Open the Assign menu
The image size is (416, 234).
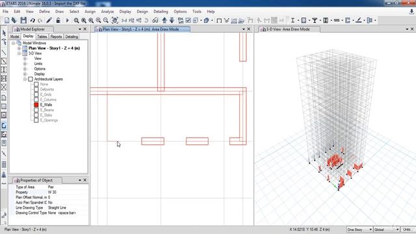(90, 12)
